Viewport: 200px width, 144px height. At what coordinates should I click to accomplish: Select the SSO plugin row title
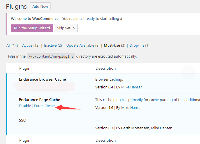coord(23,120)
